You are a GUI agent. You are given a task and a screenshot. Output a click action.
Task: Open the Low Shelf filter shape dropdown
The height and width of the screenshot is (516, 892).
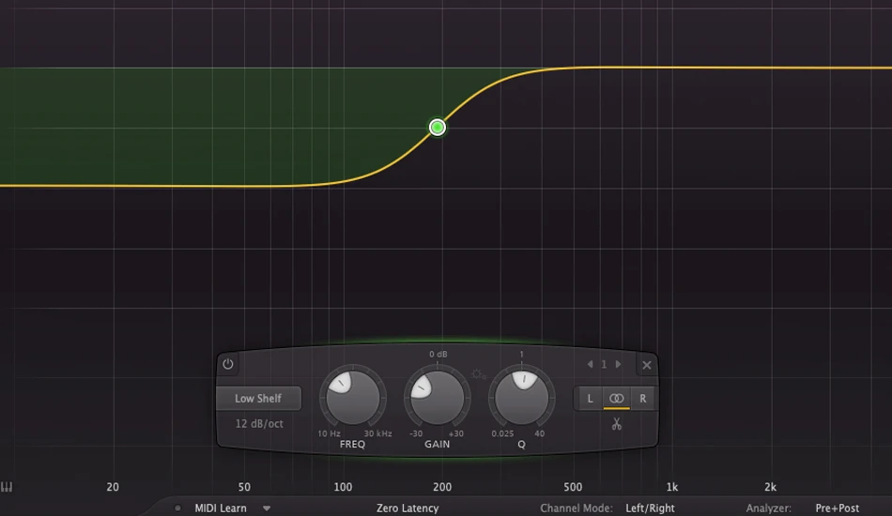click(258, 399)
